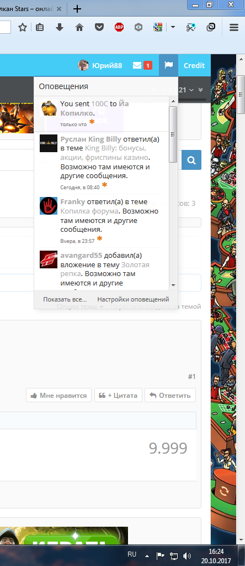Image resolution: width=245 pixels, height=566 pixels.
Task: Click the piggy bank avatar
Action: pyautogui.click(x=49, y=107)
